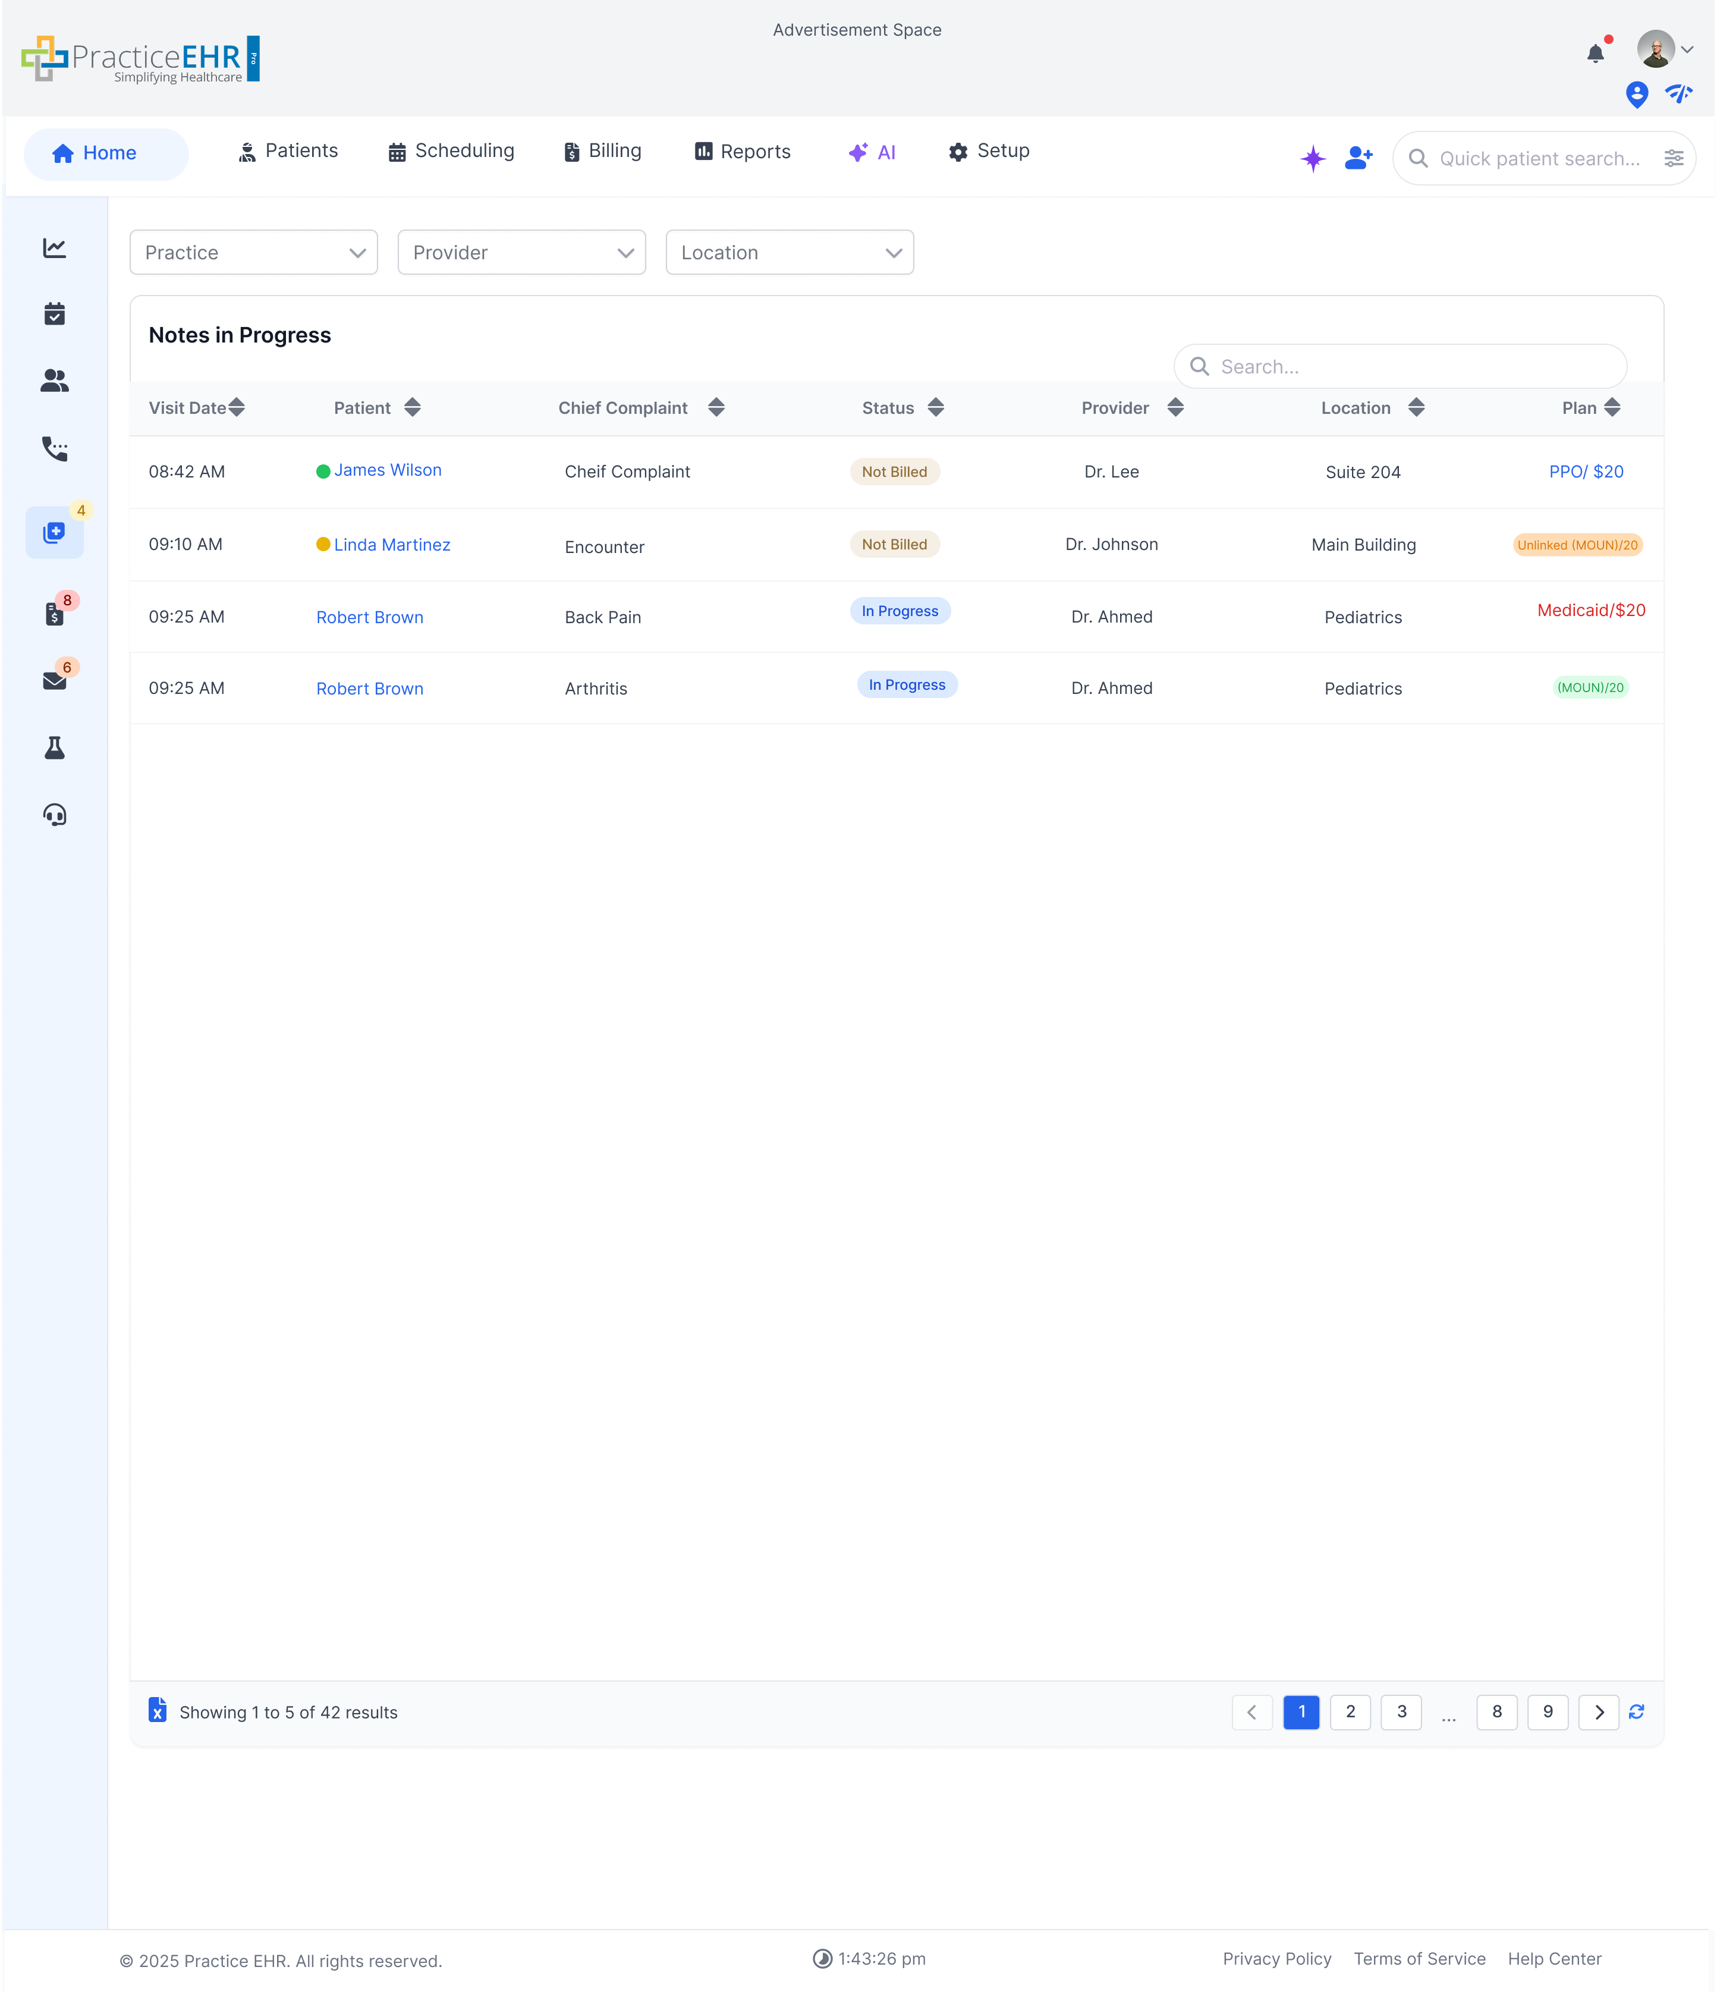This screenshot has height=1992, width=1717.
Task: Open the support headset sidebar icon
Action: point(55,815)
